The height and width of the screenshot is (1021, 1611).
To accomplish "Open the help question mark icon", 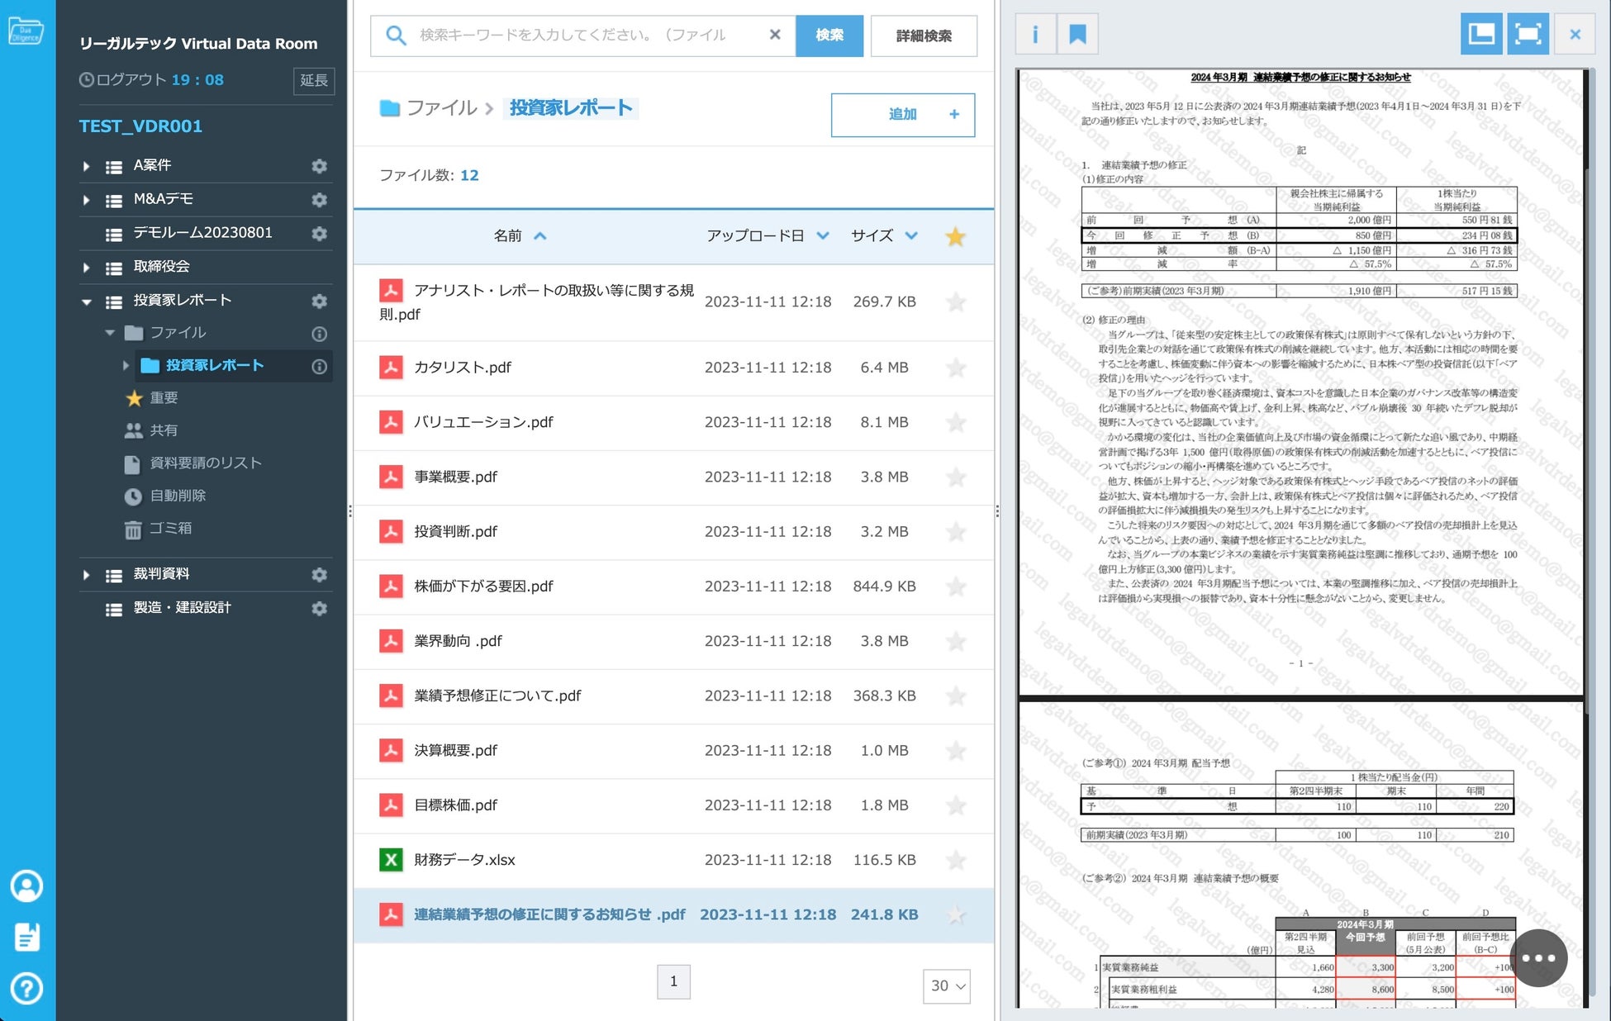I will pyautogui.click(x=26, y=988).
